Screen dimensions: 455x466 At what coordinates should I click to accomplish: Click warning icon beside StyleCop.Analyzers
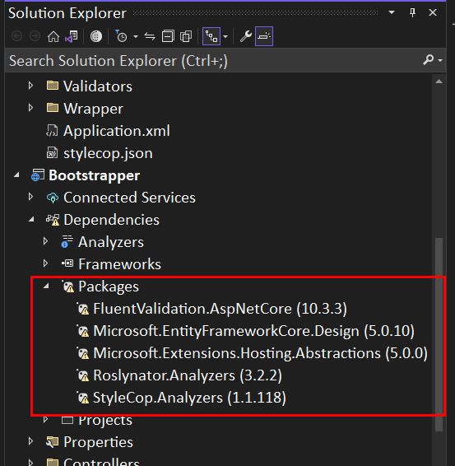click(x=83, y=398)
